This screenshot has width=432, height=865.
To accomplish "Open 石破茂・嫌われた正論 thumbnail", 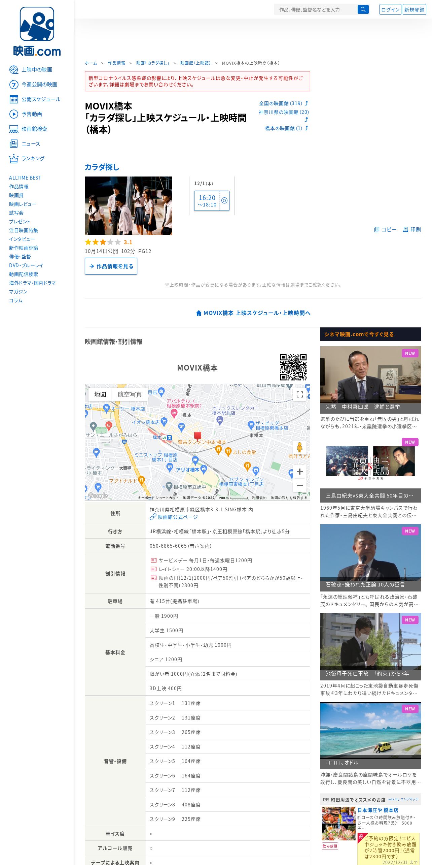I will click(371, 557).
